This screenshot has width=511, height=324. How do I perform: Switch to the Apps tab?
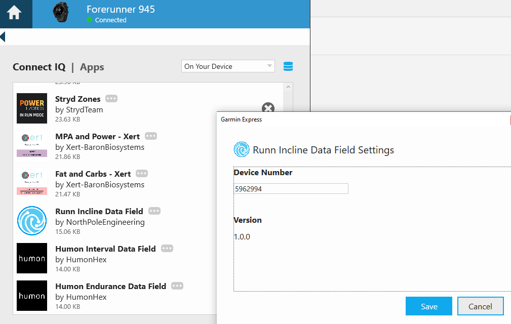pyautogui.click(x=92, y=67)
